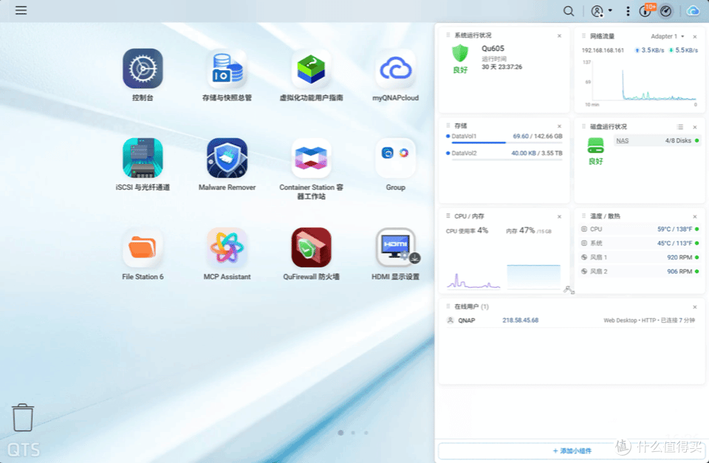Toggle the dashboard gauge icon

coord(665,11)
